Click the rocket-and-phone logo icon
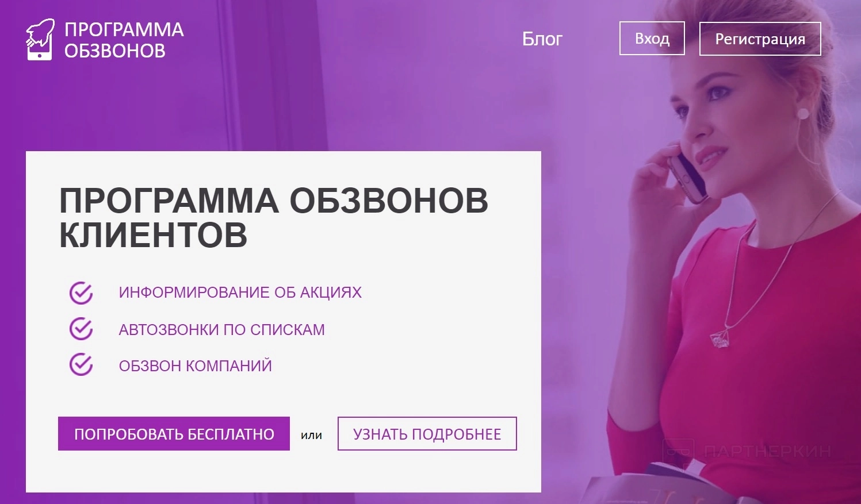The image size is (861, 504). (x=40, y=39)
